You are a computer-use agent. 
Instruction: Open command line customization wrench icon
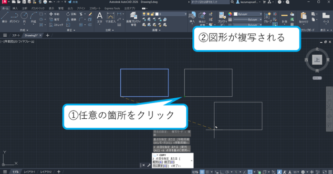point(149,165)
